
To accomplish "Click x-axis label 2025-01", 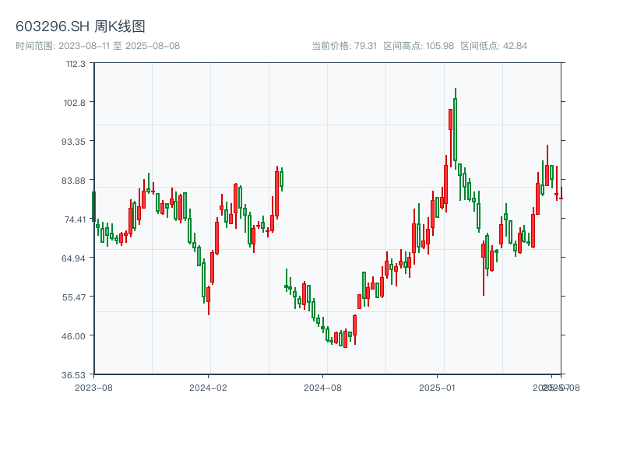I will (x=437, y=388).
